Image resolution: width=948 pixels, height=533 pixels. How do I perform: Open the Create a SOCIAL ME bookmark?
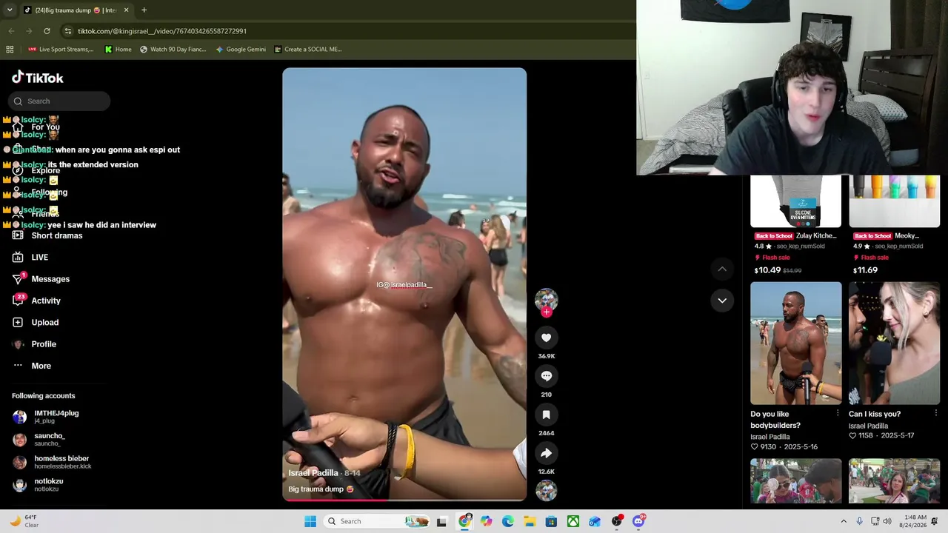[308, 50]
